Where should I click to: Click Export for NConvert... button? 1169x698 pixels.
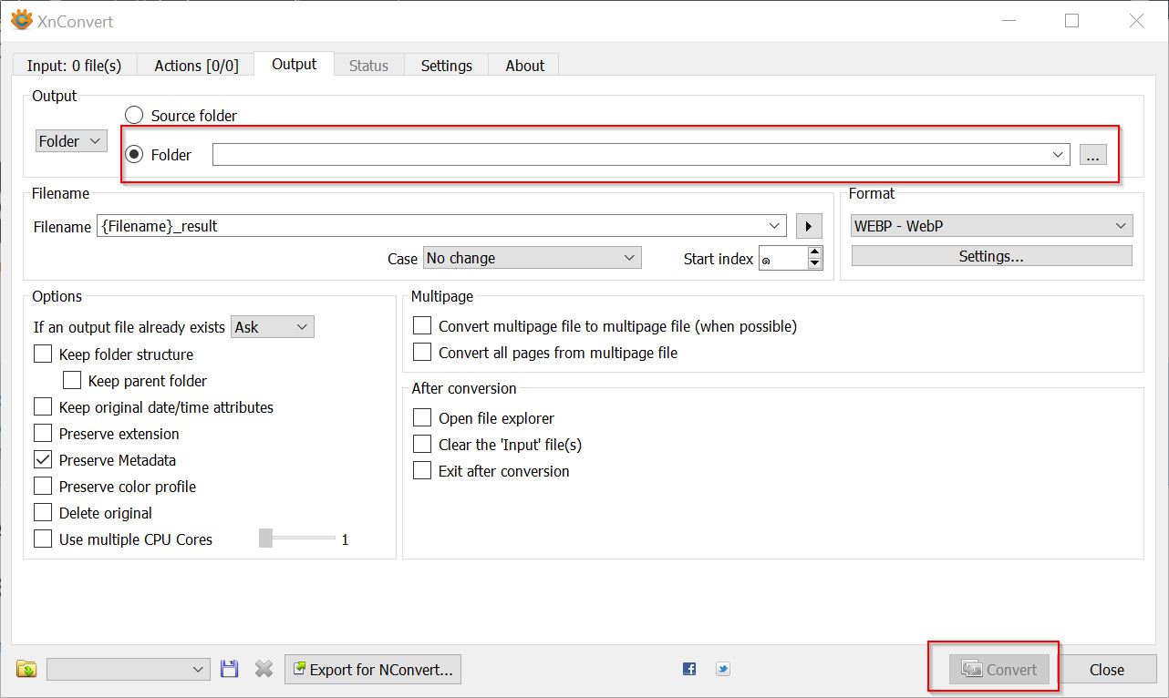pos(373,670)
